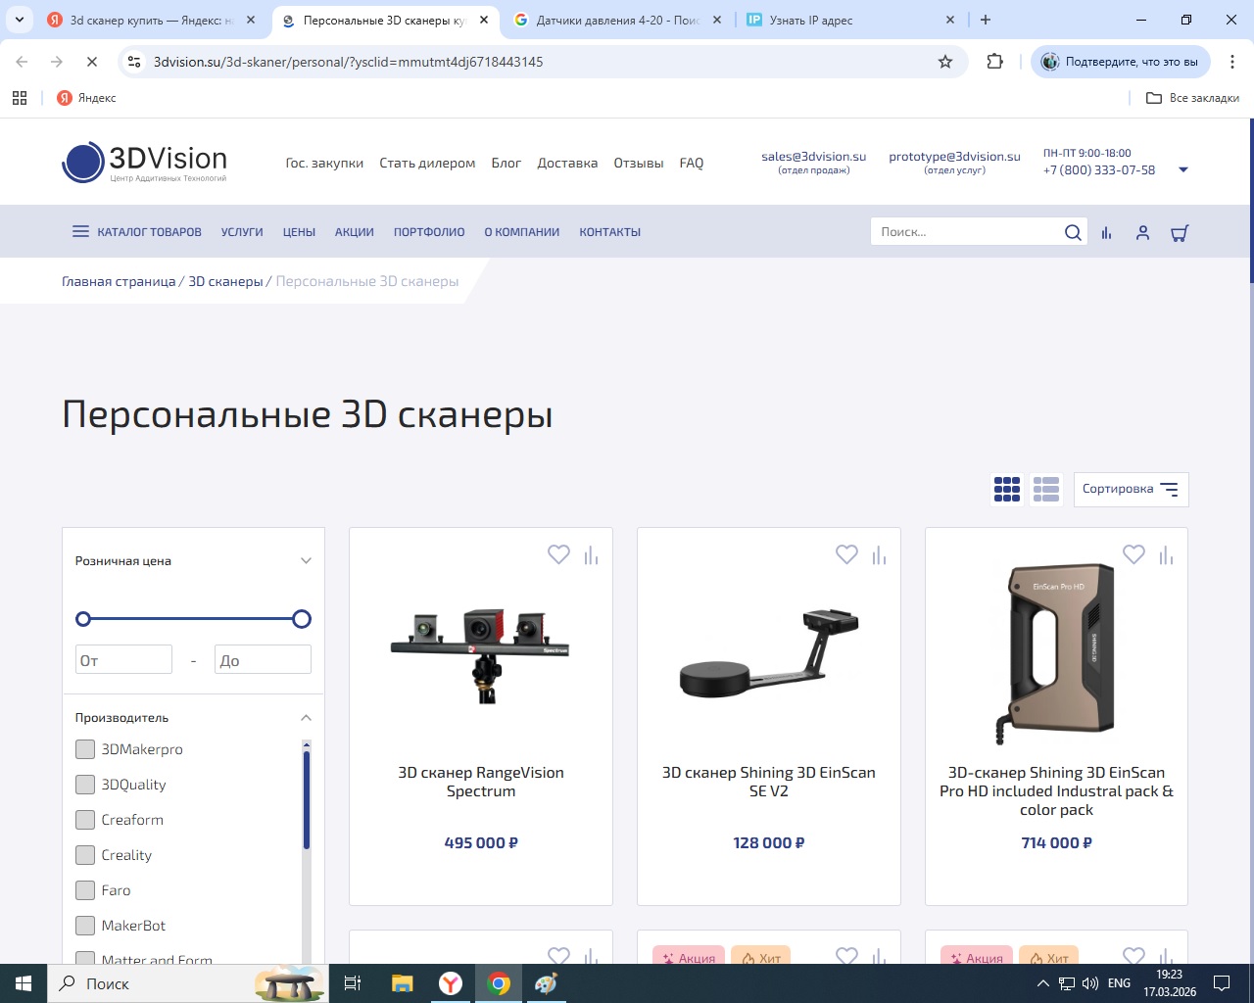Open the Цены menu item
This screenshot has height=1003, width=1254.
point(299,232)
